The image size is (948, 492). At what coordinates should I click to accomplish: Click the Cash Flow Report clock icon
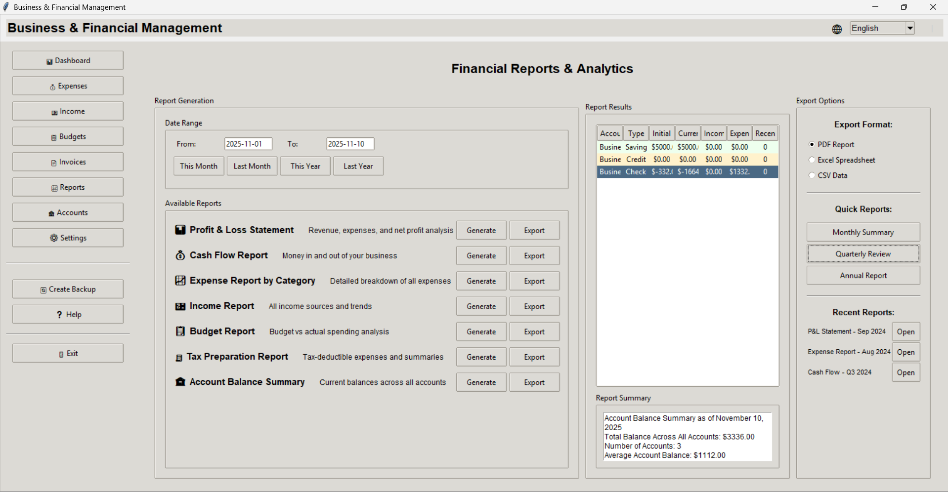coord(180,255)
